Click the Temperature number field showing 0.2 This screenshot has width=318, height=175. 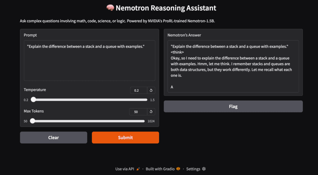tap(139, 90)
